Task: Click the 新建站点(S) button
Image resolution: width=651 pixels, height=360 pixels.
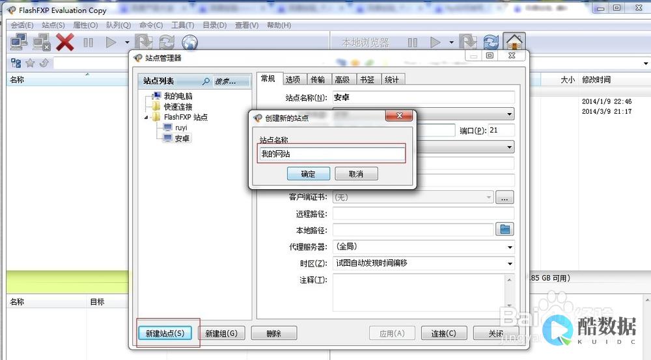Action: (x=165, y=333)
